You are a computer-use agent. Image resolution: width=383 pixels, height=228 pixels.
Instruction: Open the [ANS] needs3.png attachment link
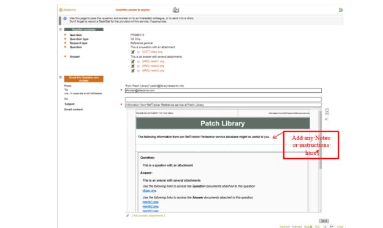pyautogui.click(x=153, y=70)
